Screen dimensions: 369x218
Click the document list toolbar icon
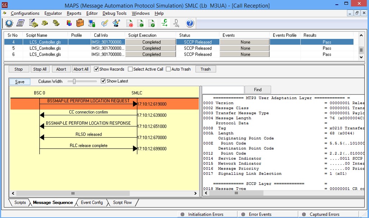pos(21,23)
